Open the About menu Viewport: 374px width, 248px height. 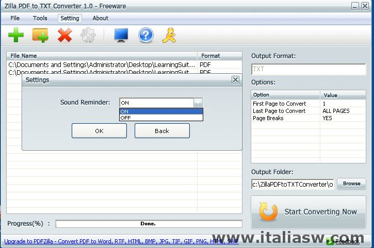(101, 19)
